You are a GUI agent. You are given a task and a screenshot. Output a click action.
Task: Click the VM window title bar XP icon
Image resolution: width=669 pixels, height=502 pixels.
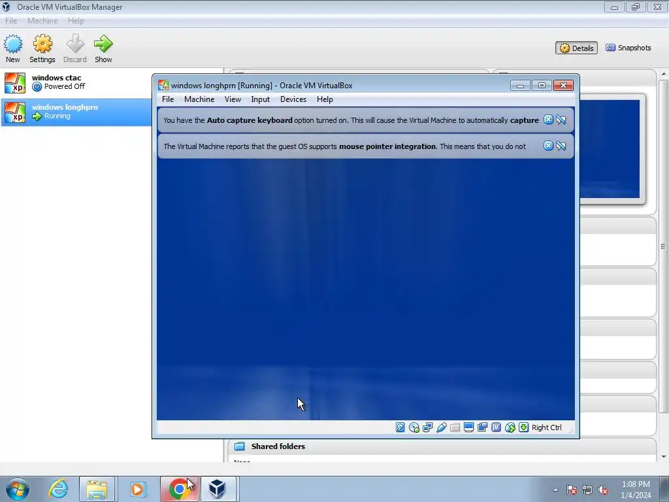pos(163,85)
